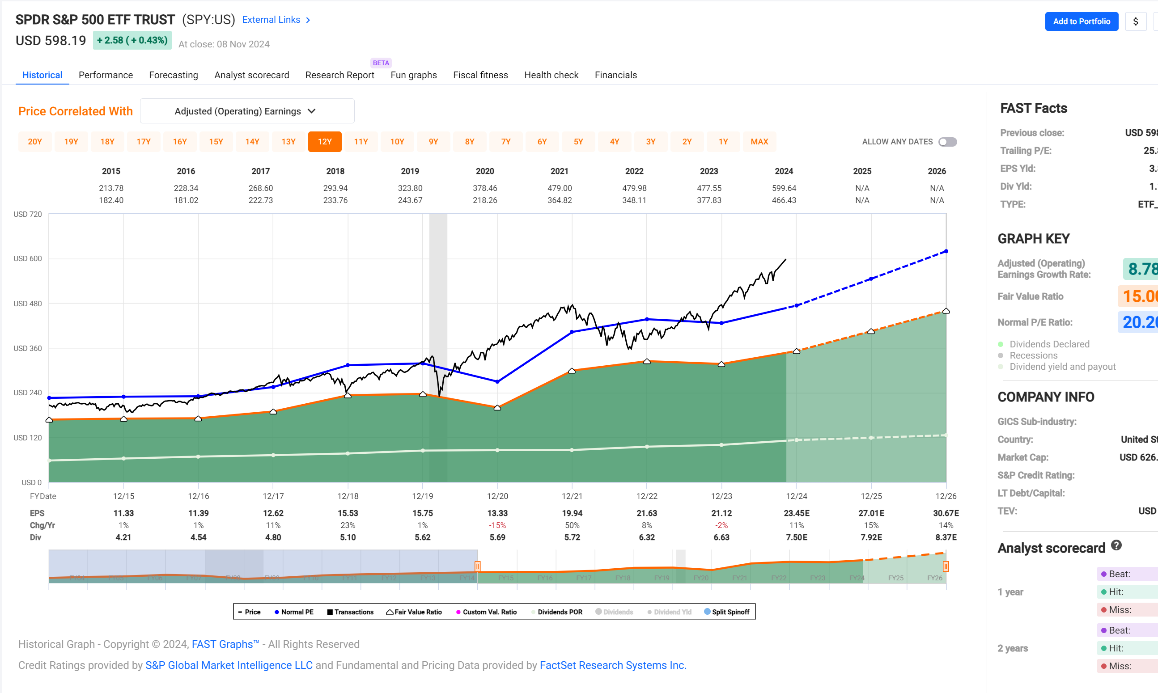Toggle the Allow Any Dates switch

point(948,142)
